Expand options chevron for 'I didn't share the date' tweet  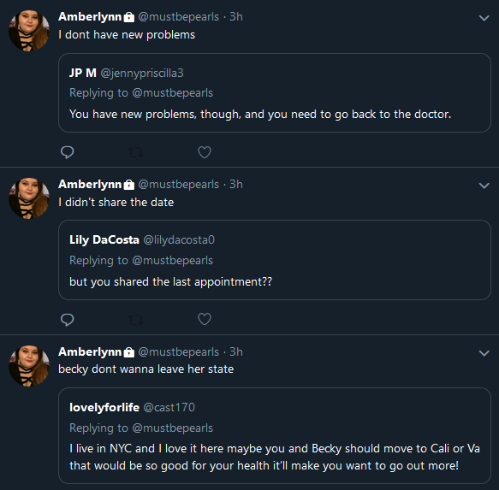(x=484, y=186)
